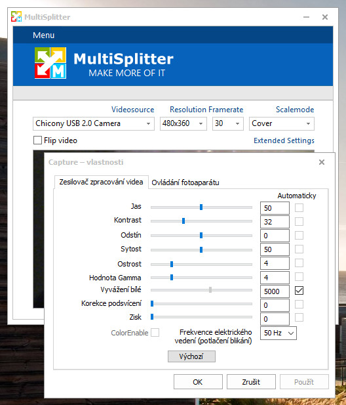Toggle the Automaticky checkbox for Odstín

point(299,235)
